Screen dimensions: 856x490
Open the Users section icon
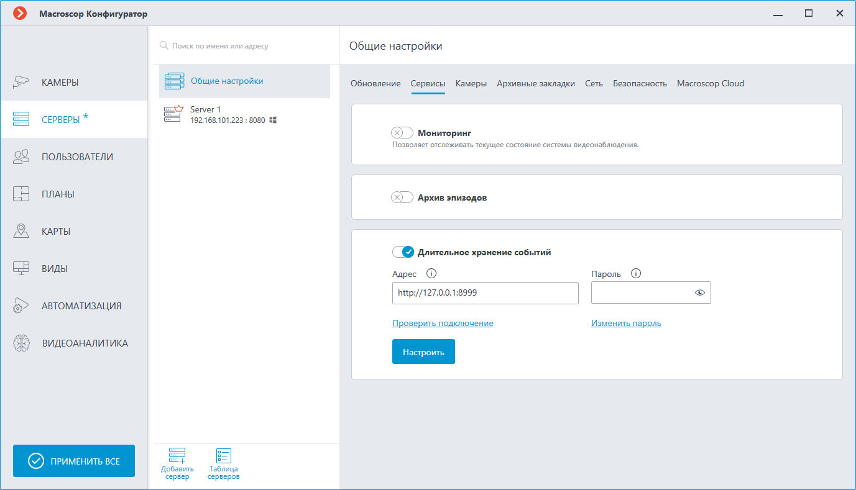[21, 157]
